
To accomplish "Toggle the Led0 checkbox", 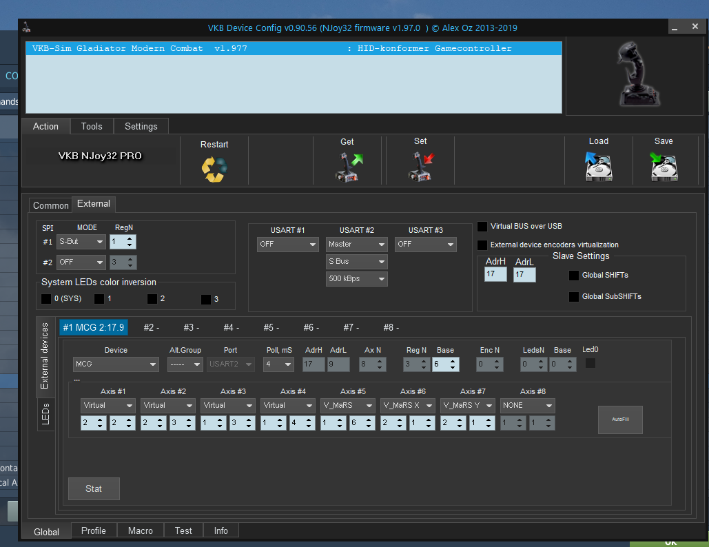I will (590, 363).
